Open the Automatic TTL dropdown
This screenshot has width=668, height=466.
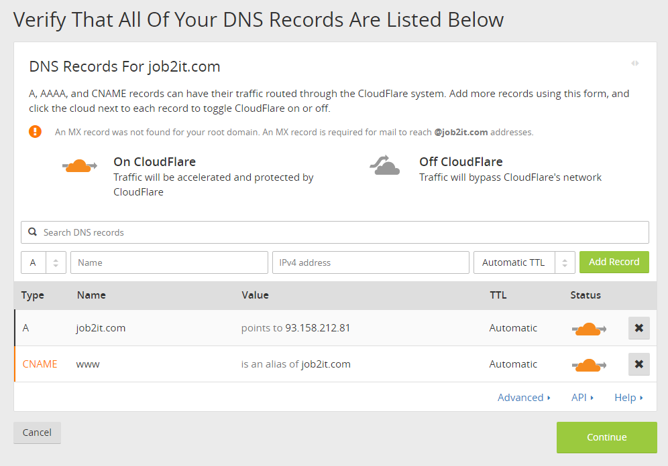tap(524, 262)
